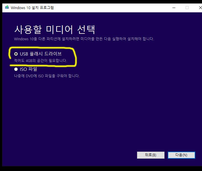The height and width of the screenshot is (171, 202).
Task: Click the disabled maximize button in title bar
Action: tap(187, 8)
